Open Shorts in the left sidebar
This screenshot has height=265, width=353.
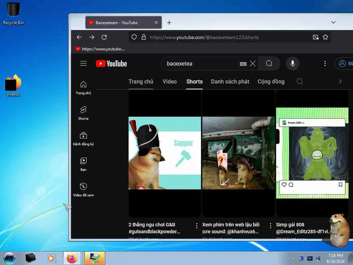click(x=83, y=113)
